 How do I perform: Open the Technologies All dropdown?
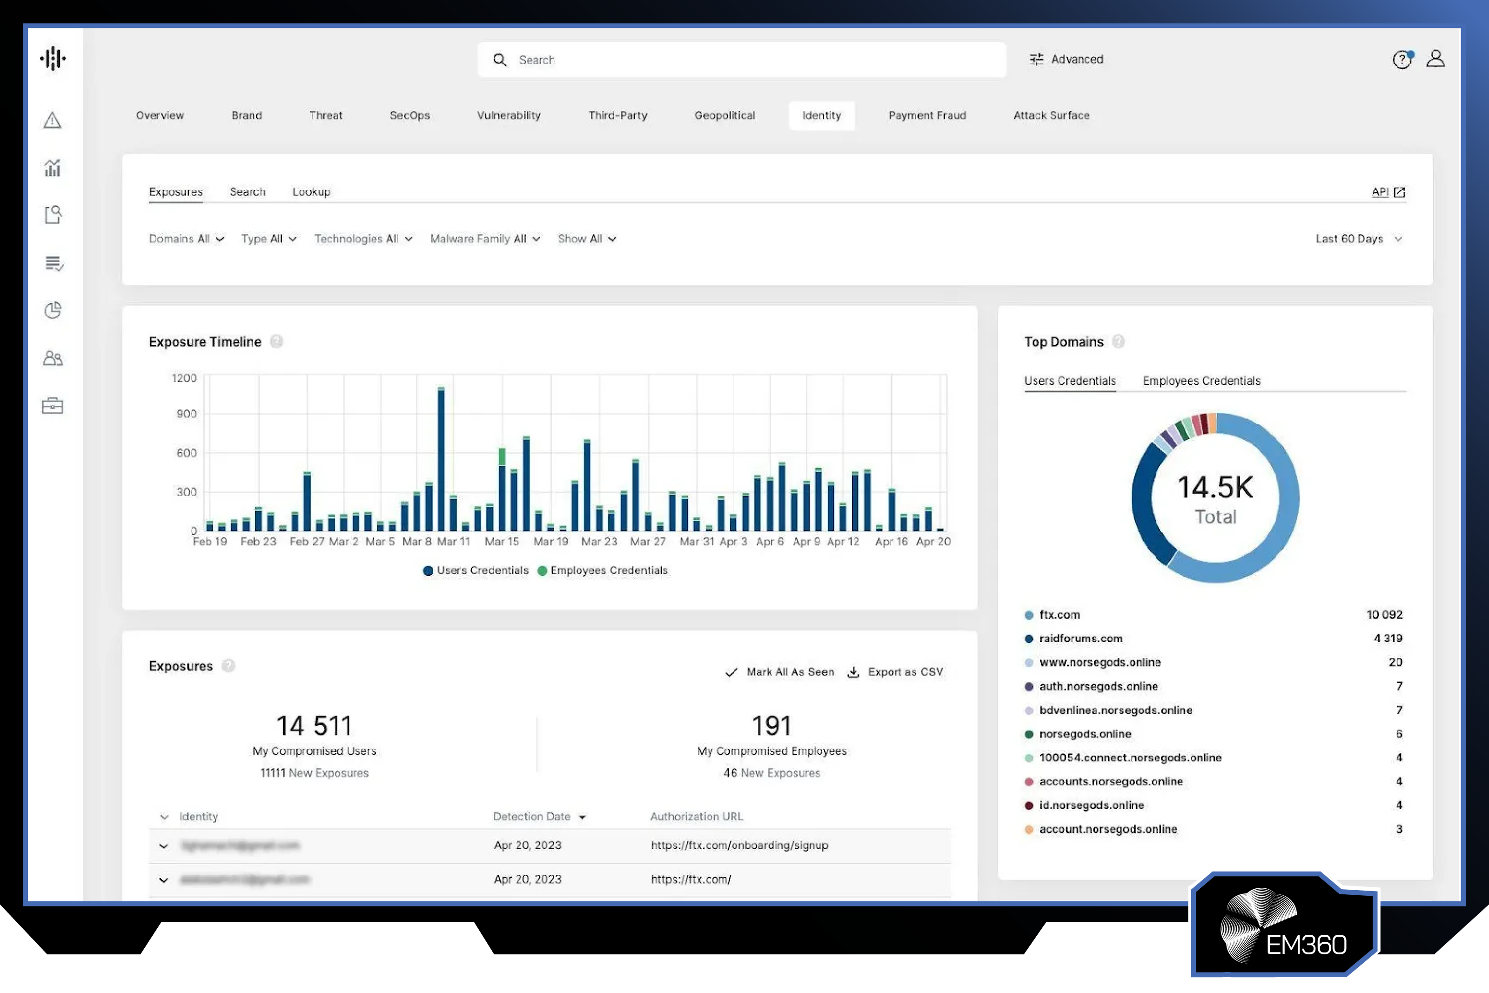[363, 239]
